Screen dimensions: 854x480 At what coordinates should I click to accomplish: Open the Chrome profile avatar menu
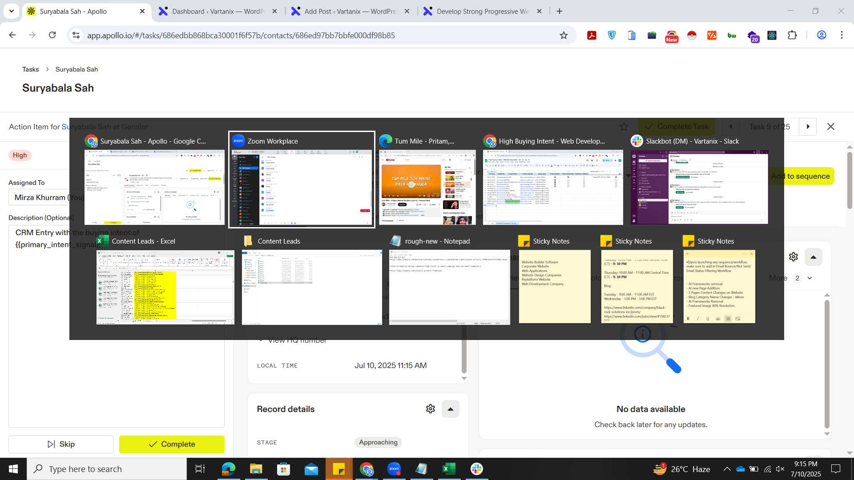[822, 35]
